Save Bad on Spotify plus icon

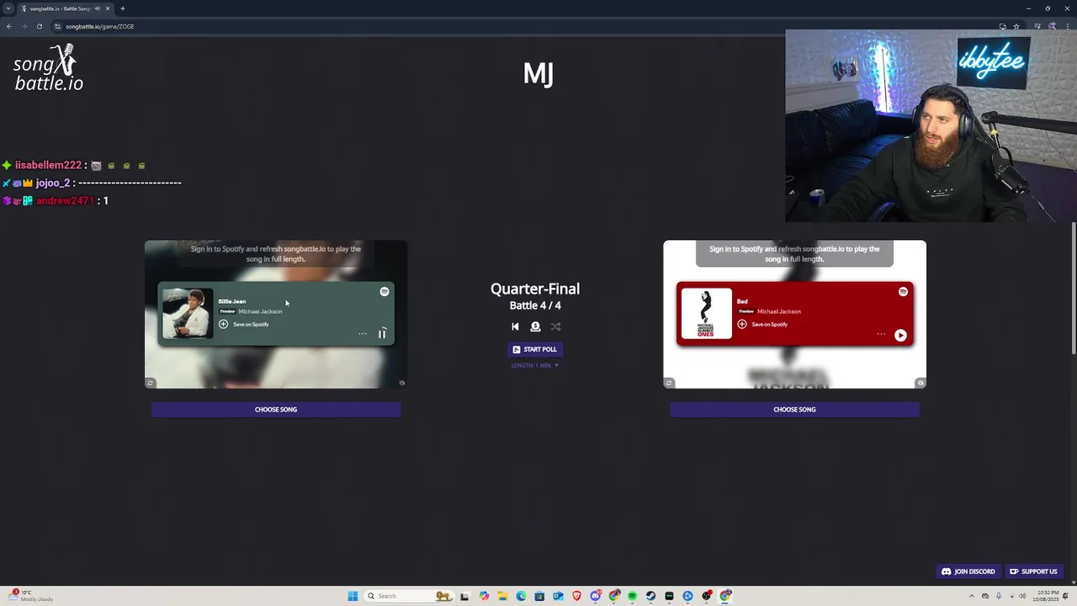(742, 324)
